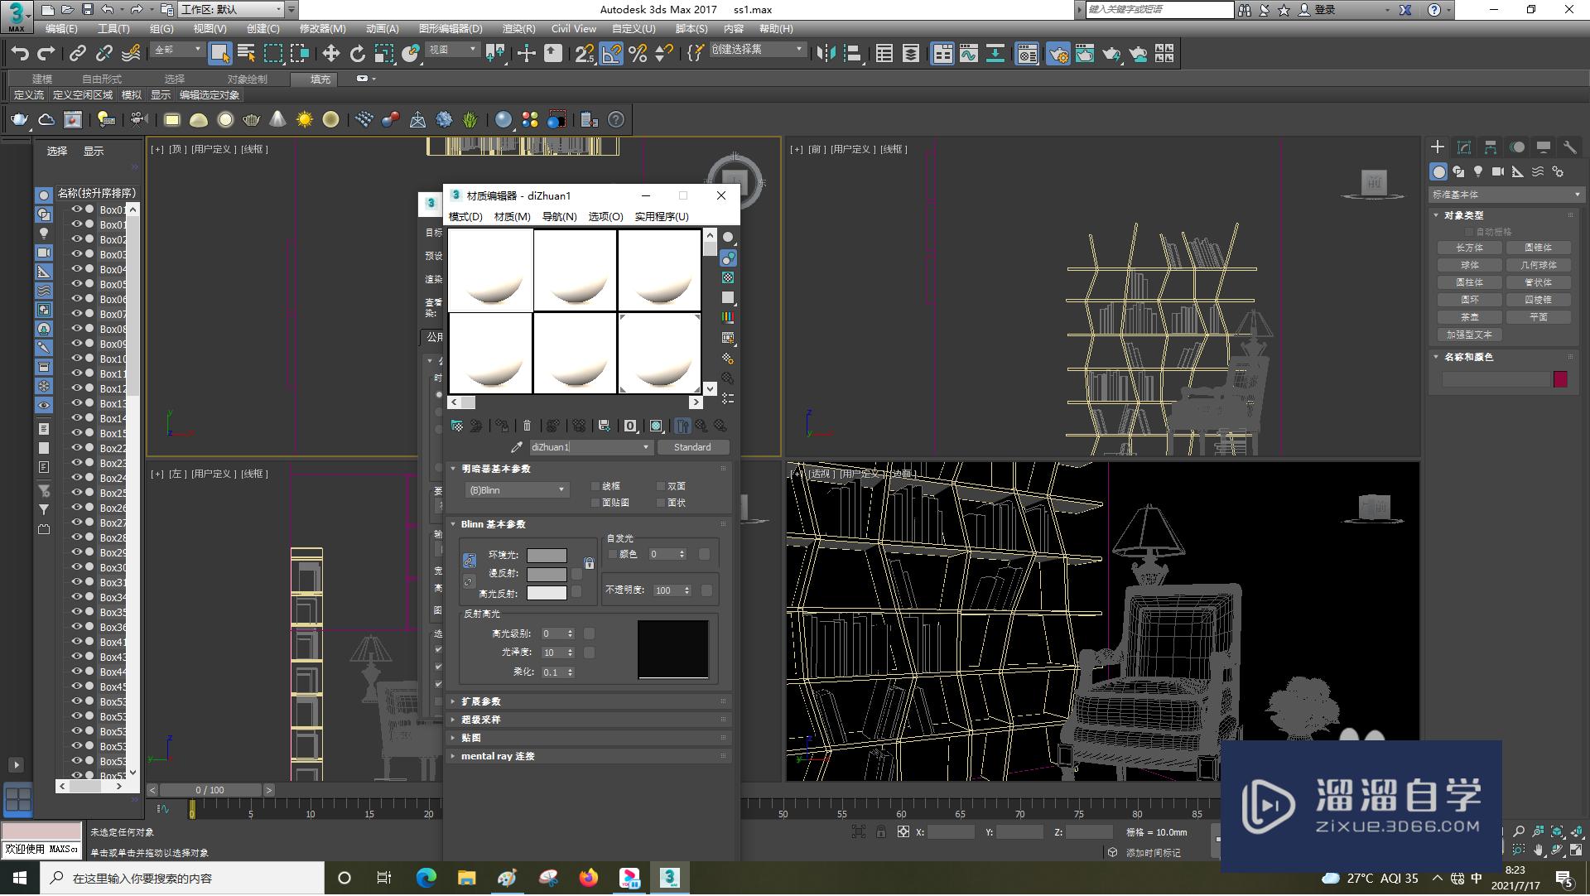
Task: Open the 渲染(R) menu
Action: coord(518,28)
